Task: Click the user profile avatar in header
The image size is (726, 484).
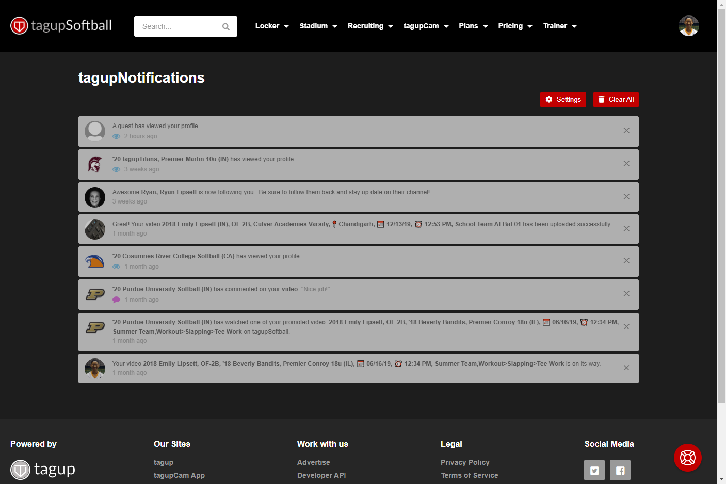Action: coord(688,26)
